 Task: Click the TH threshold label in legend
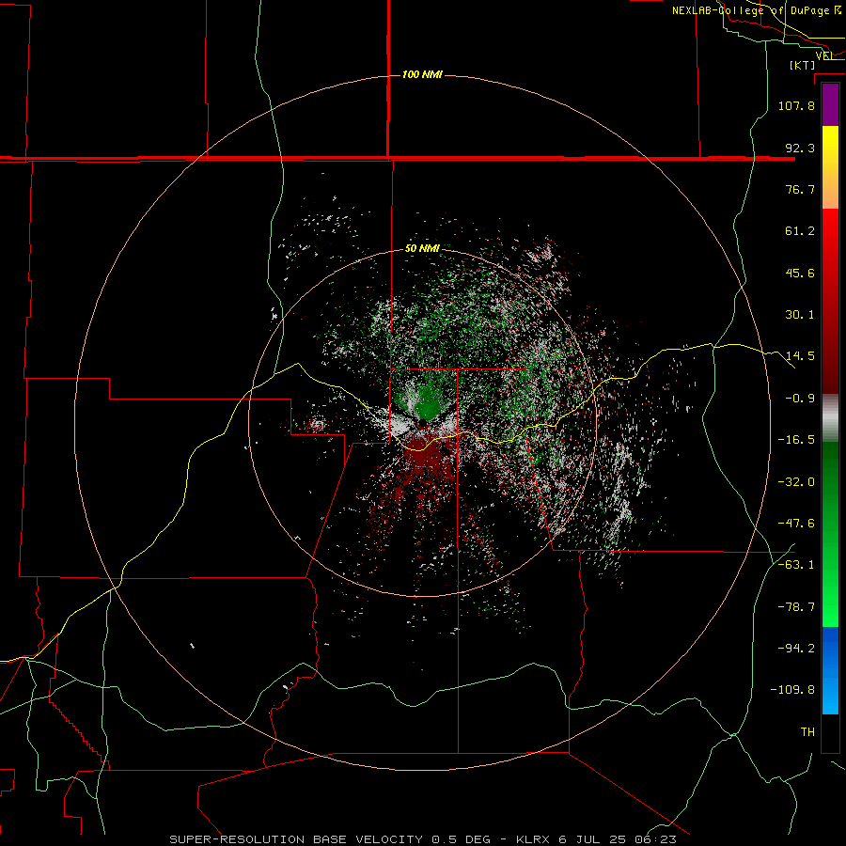[807, 732]
